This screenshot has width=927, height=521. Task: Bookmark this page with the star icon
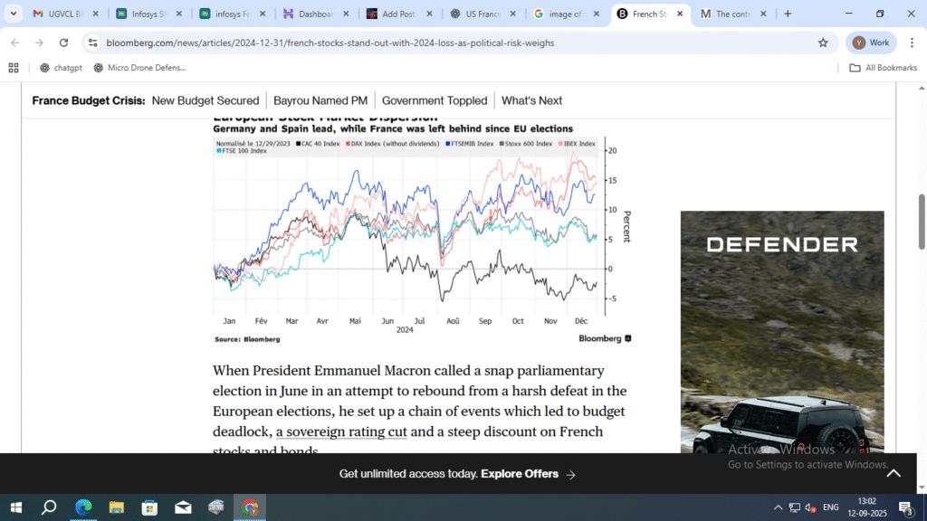pyautogui.click(x=823, y=43)
